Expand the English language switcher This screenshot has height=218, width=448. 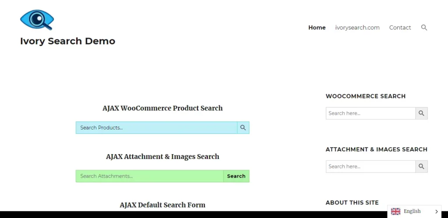412,211
